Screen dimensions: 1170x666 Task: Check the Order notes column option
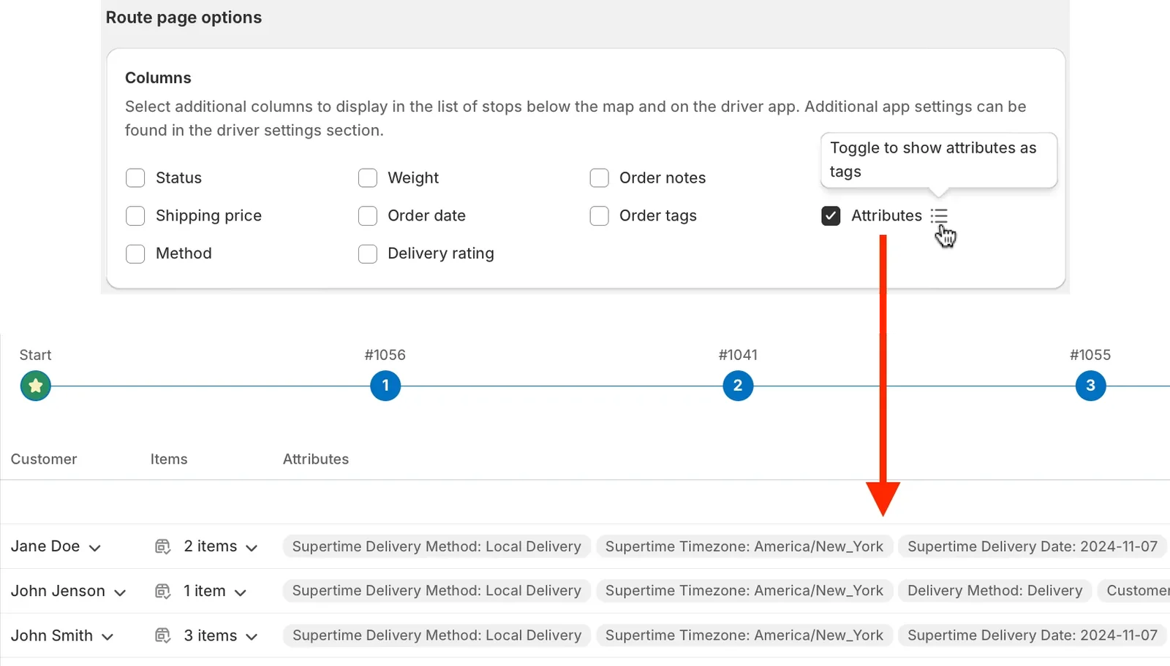point(600,178)
